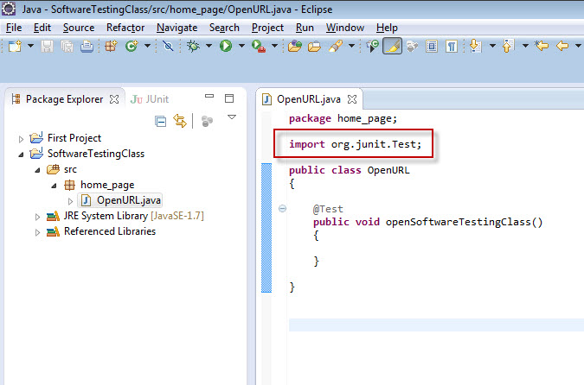Click the Next Annotation arrow icon
Viewport: 584px width, 385px height.
[x=476, y=46]
